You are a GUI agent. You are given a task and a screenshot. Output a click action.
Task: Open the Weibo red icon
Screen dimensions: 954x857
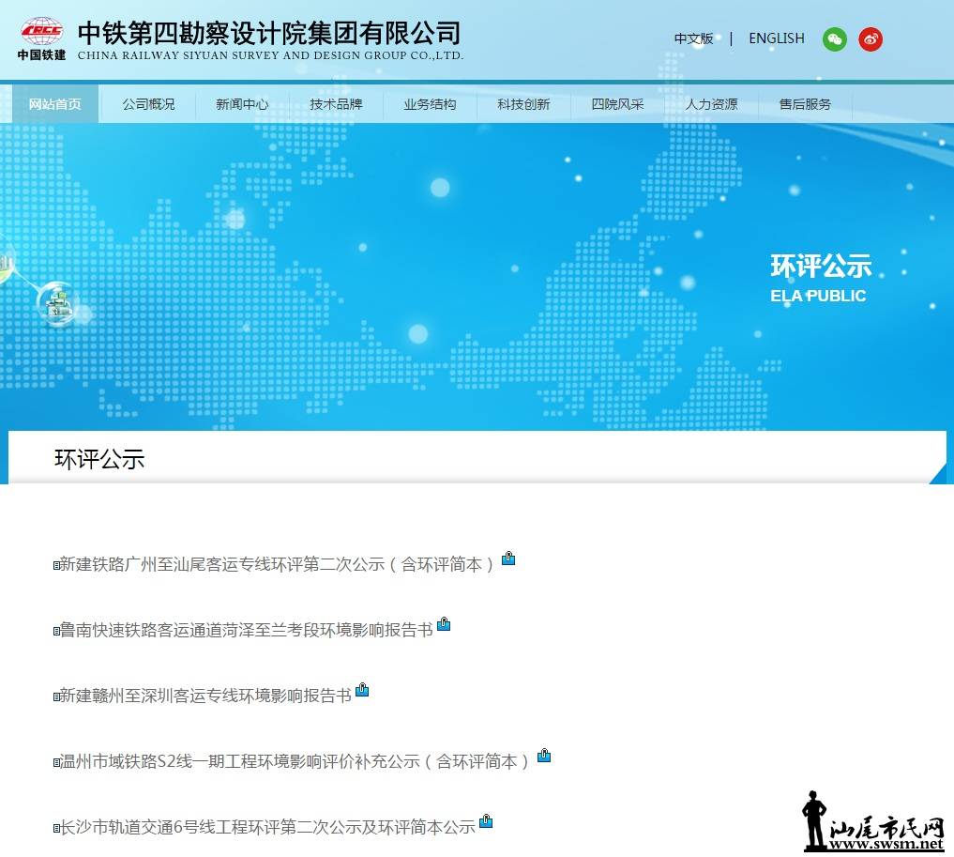pyautogui.click(x=871, y=38)
